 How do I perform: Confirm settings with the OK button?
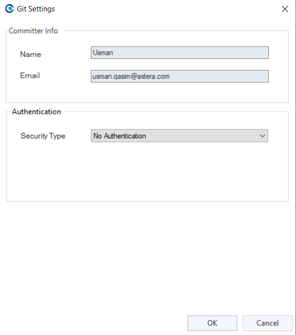click(x=212, y=323)
